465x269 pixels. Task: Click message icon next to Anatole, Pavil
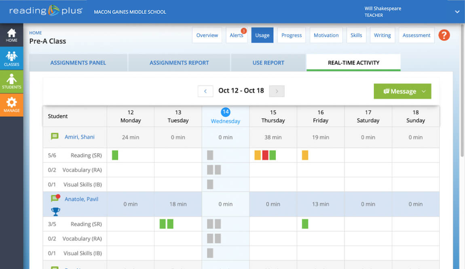click(x=55, y=199)
